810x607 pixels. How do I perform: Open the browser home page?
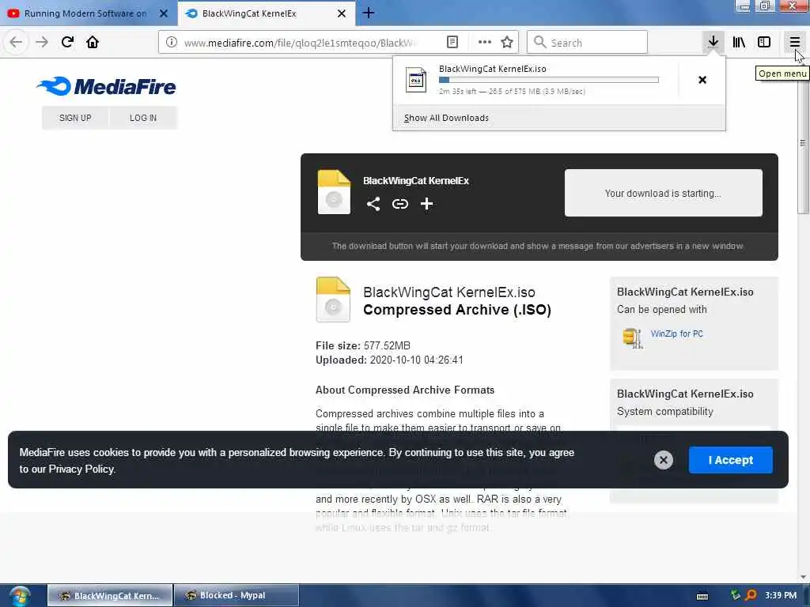[93, 42]
